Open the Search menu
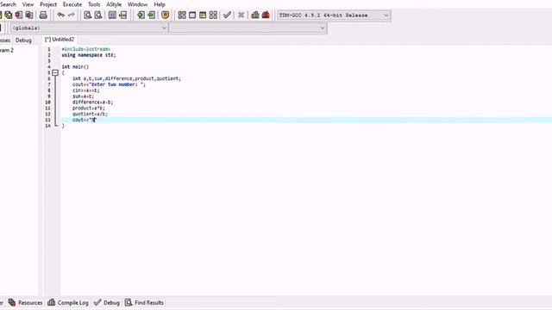This screenshot has width=552, height=310. [8, 4]
